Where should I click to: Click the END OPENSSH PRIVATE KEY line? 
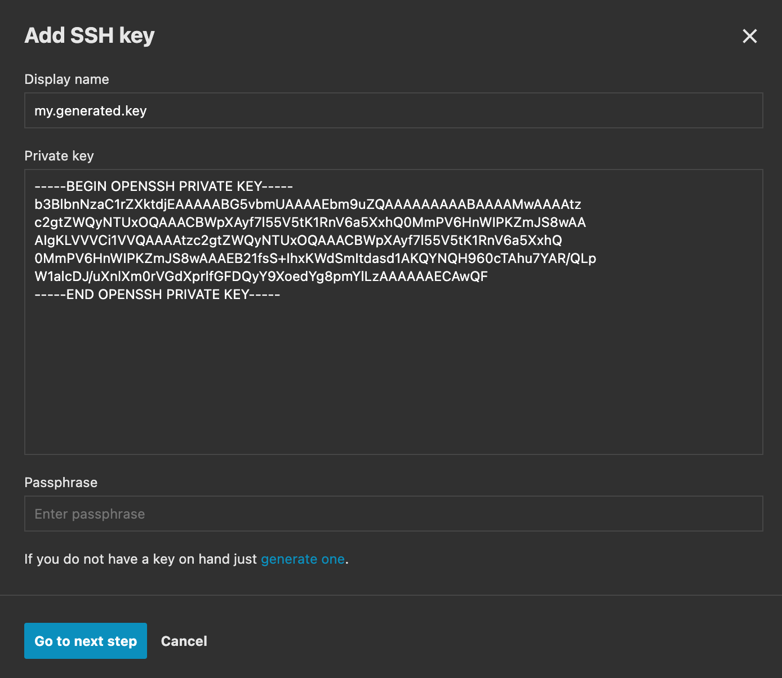pos(157,295)
